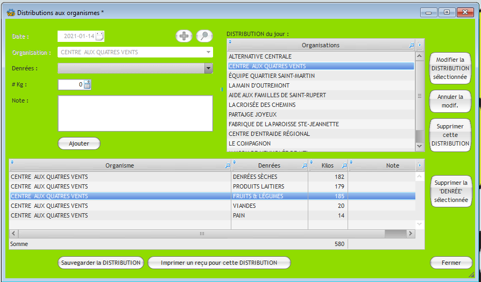481x282 pixels.
Task: Select ÉQUIPE QUARTIER SAINT-MARTIN in distribution list
Action: (272, 76)
